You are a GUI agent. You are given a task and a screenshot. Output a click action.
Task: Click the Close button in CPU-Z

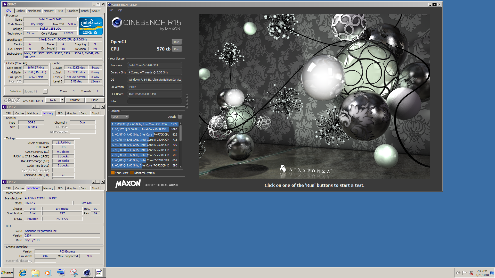coord(95,100)
